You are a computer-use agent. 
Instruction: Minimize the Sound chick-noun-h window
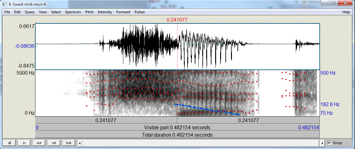click(x=325, y=3)
